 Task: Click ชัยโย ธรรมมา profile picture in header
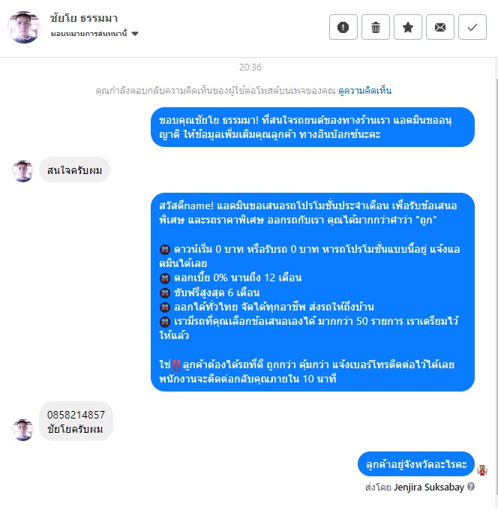(24, 27)
